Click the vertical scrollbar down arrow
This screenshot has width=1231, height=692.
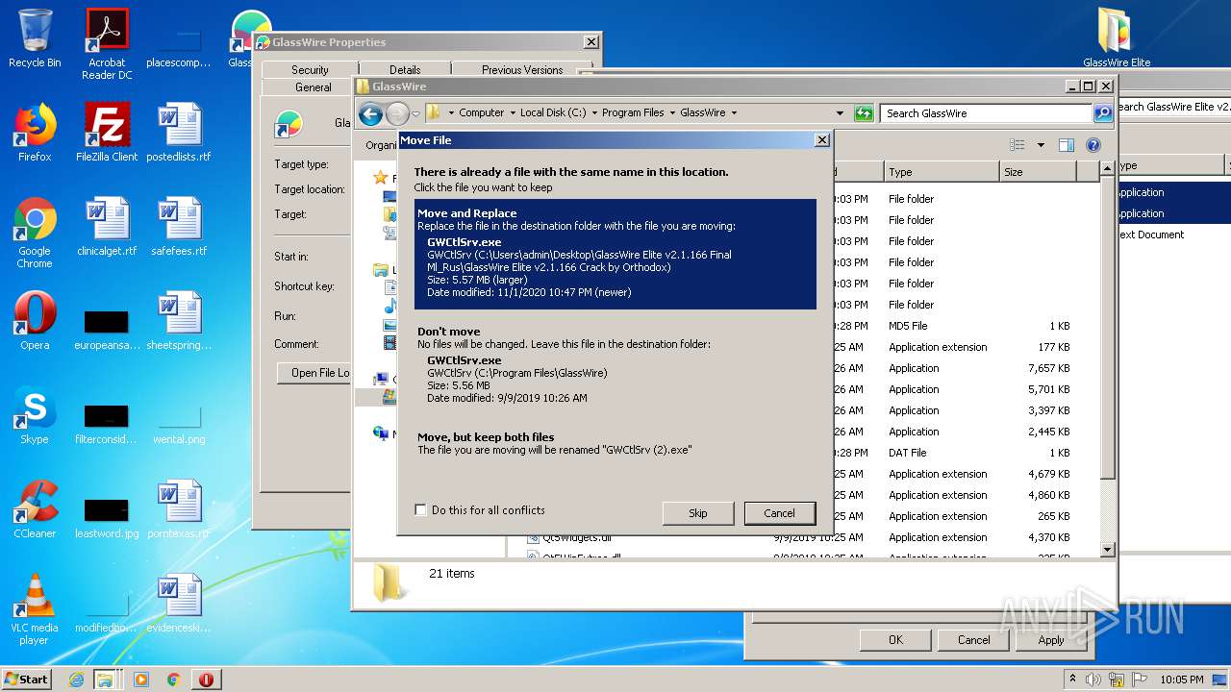1107,550
